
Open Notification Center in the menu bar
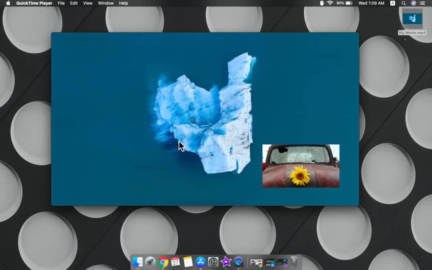click(423, 3)
